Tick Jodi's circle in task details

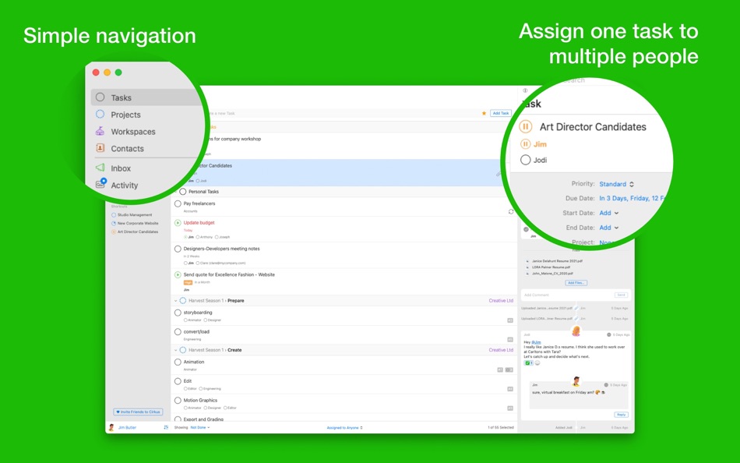coord(525,160)
